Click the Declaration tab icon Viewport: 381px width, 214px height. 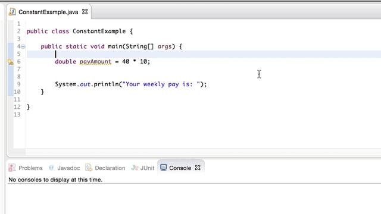pyautogui.click(x=89, y=168)
